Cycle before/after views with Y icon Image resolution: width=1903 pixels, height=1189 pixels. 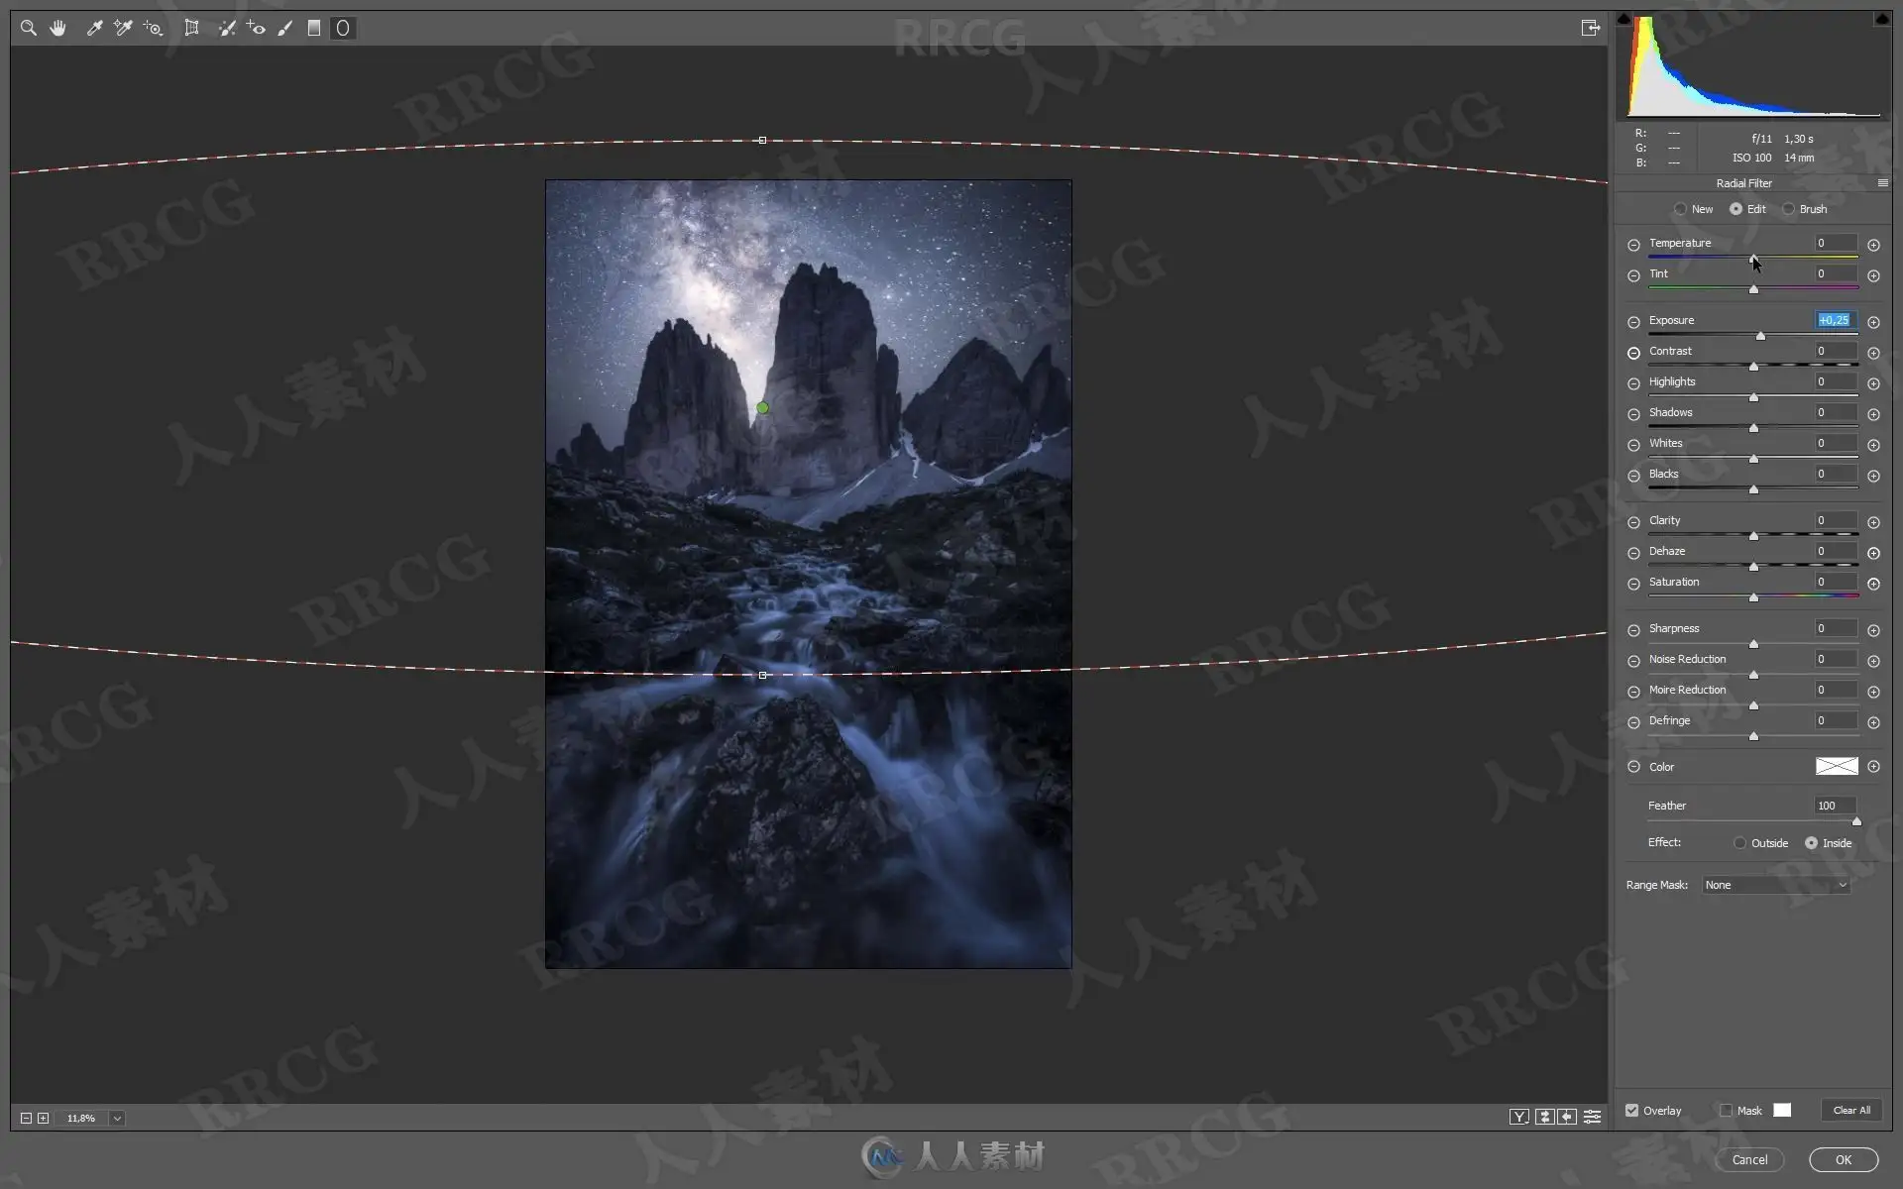pyautogui.click(x=1519, y=1117)
